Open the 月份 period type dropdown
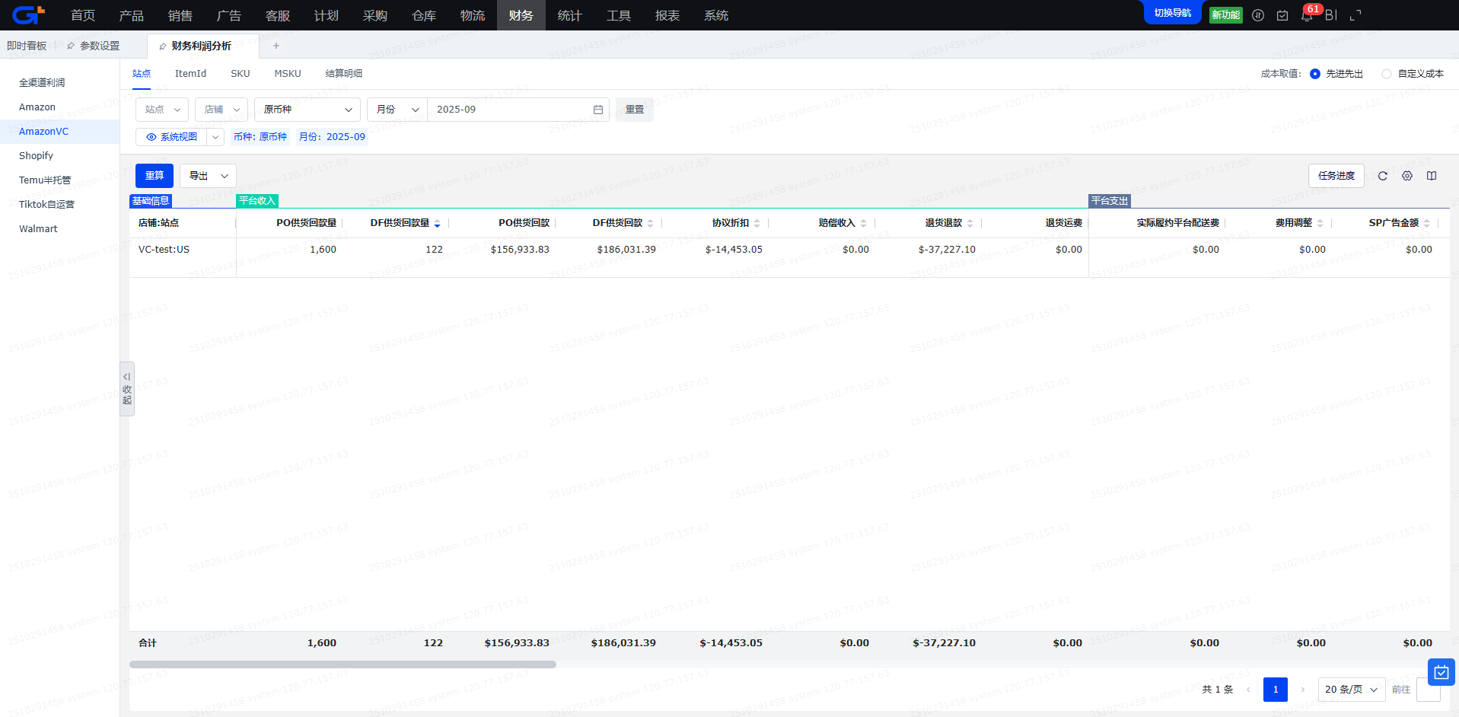1459x717 pixels. [397, 110]
